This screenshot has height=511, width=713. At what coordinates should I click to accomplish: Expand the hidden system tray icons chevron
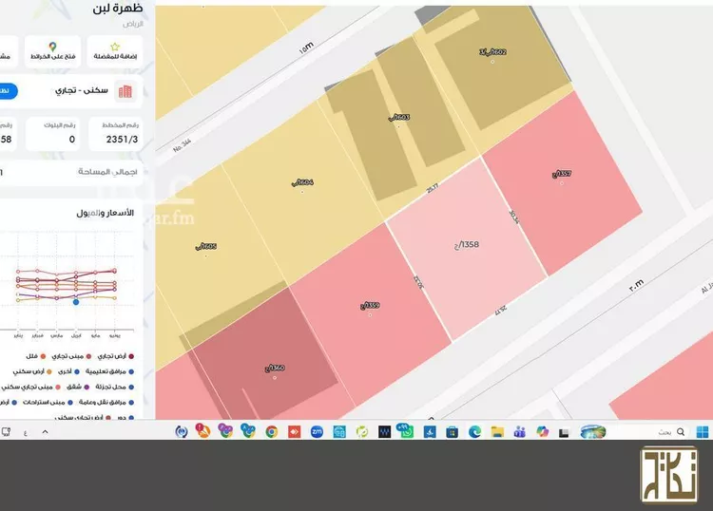(45, 432)
